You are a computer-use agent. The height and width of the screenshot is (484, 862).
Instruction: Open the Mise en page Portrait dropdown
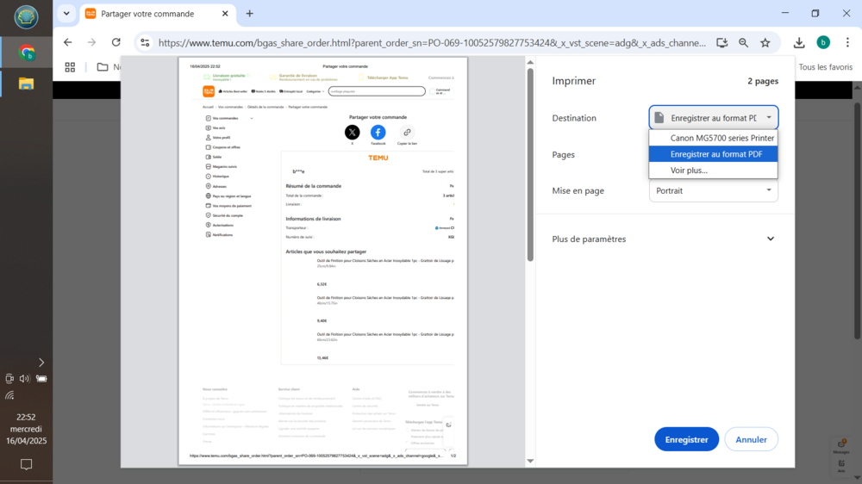[x=713, y=190]
